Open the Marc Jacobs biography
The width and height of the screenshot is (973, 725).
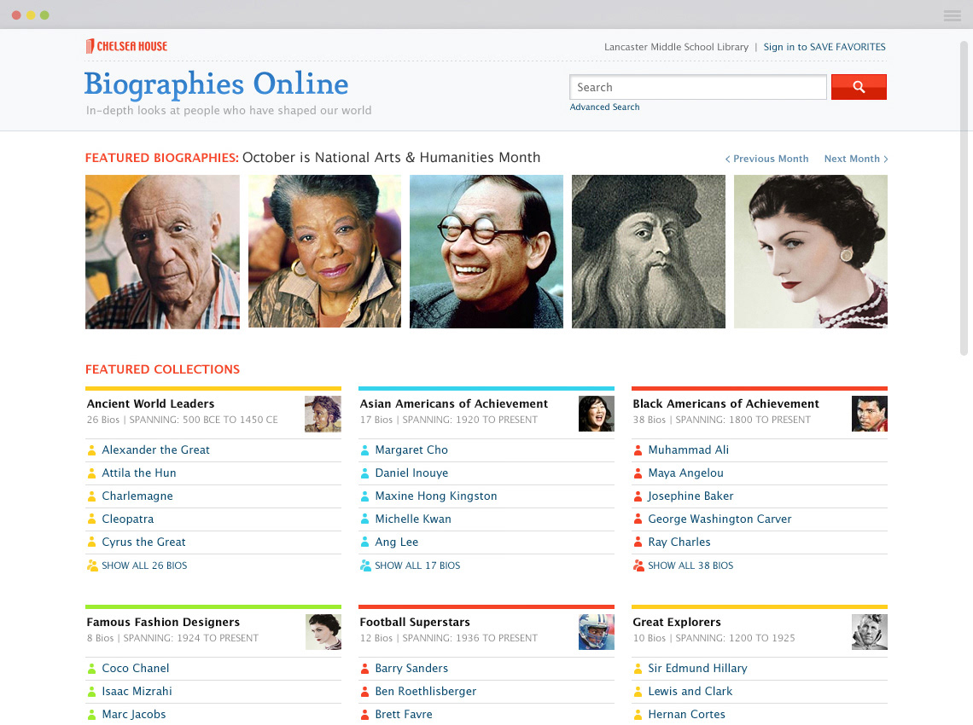click(x=133, y=715)
